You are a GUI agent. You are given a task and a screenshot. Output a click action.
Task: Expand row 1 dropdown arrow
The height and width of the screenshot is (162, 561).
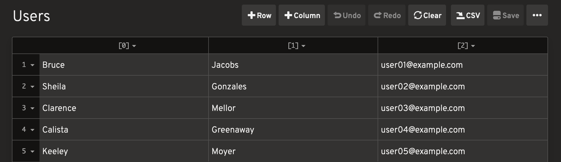[x=32, y=65]
